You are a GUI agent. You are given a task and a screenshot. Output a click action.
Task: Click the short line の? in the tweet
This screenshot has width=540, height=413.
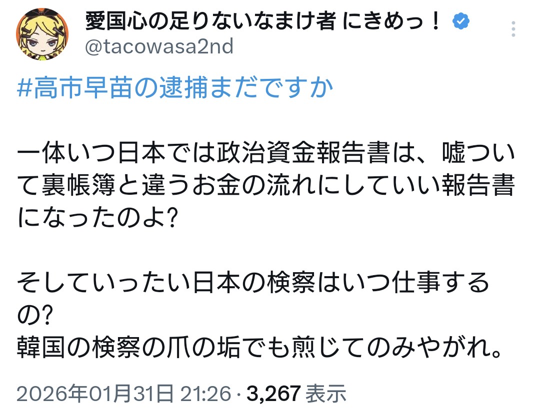(x=35, y=314)
